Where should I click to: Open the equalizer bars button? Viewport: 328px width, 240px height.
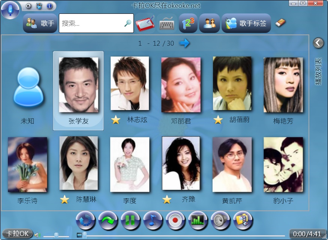(x=198, y=220)
